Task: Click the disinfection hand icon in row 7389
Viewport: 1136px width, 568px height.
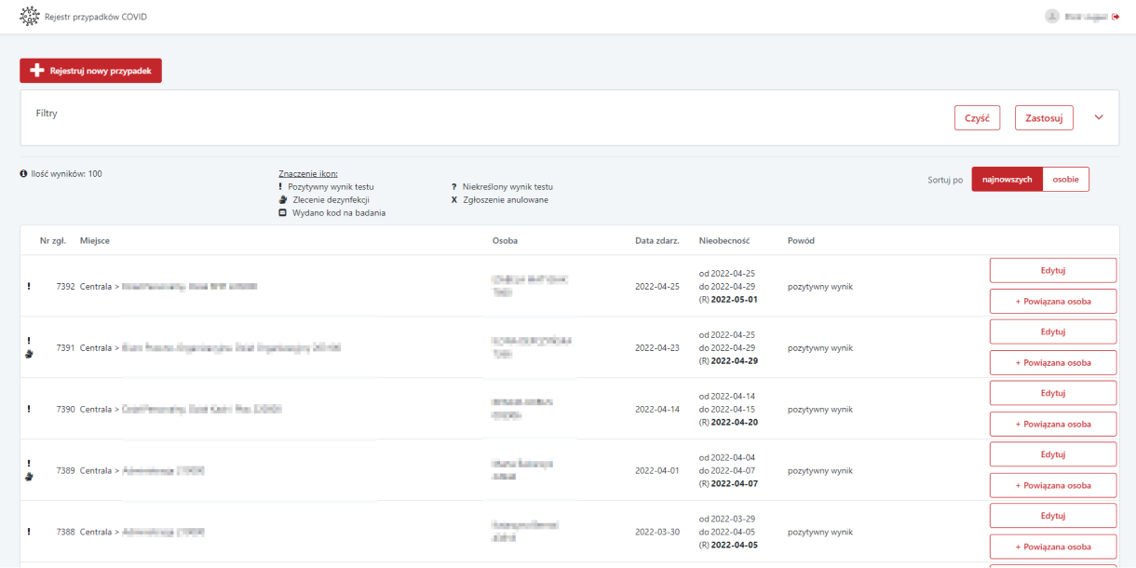Action: point(29,477)
